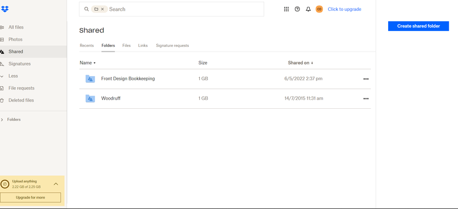Remove the folder filter chip in search
Image resolution: width=458 pixels, height=209 pixels.
point(102,9)
